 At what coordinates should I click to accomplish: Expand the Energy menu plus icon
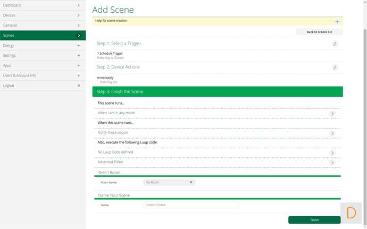pos(79,46)
